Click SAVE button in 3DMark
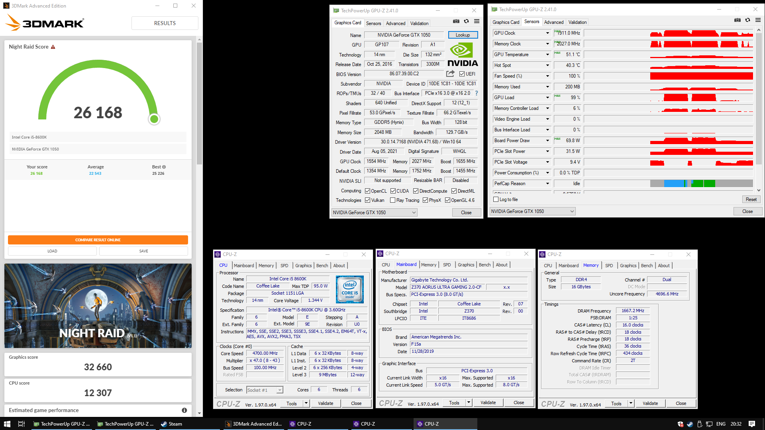Image resolution: width=765 pixels, height=430 pixels. point(143,251)
